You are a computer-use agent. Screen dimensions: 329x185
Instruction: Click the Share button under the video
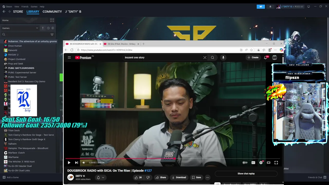[x=161, y=178]
